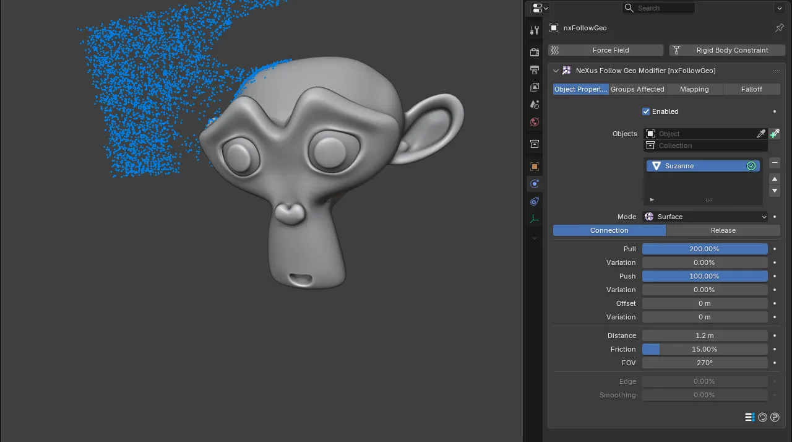Click the circular reset icon at panel bottom
This screenshot has height=442, width=792.
[x=762, y=417]
